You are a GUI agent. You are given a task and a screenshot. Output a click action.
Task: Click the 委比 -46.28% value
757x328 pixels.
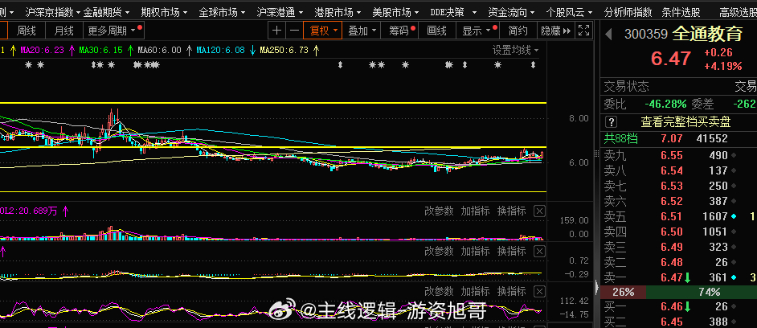pos(665,104)
